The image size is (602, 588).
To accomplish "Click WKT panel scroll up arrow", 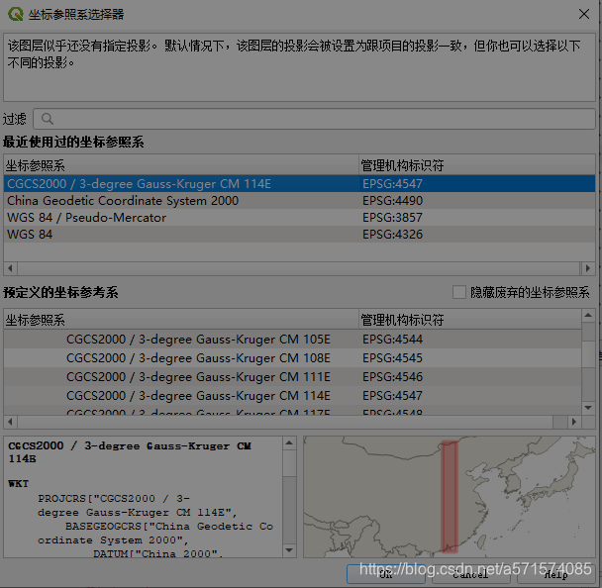I will point(289,443).
